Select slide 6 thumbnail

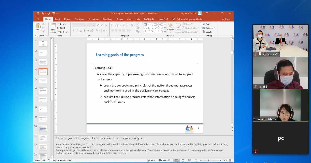click(43, 91)
